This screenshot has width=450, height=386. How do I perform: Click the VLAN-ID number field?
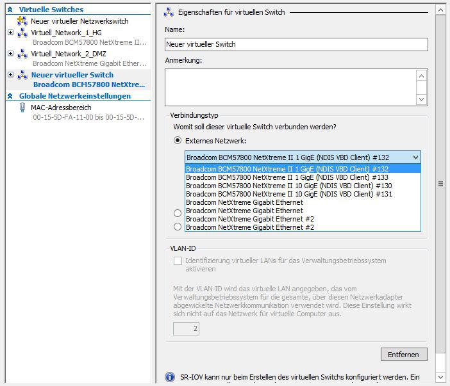coord(186,328)
